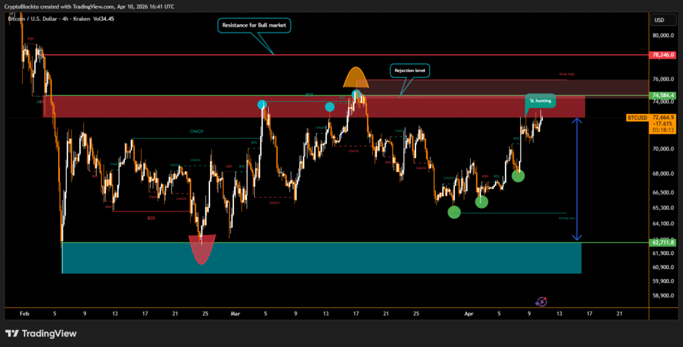Click the green circle marker near Strong Low
Screen dimensions: 683x347
454,212
